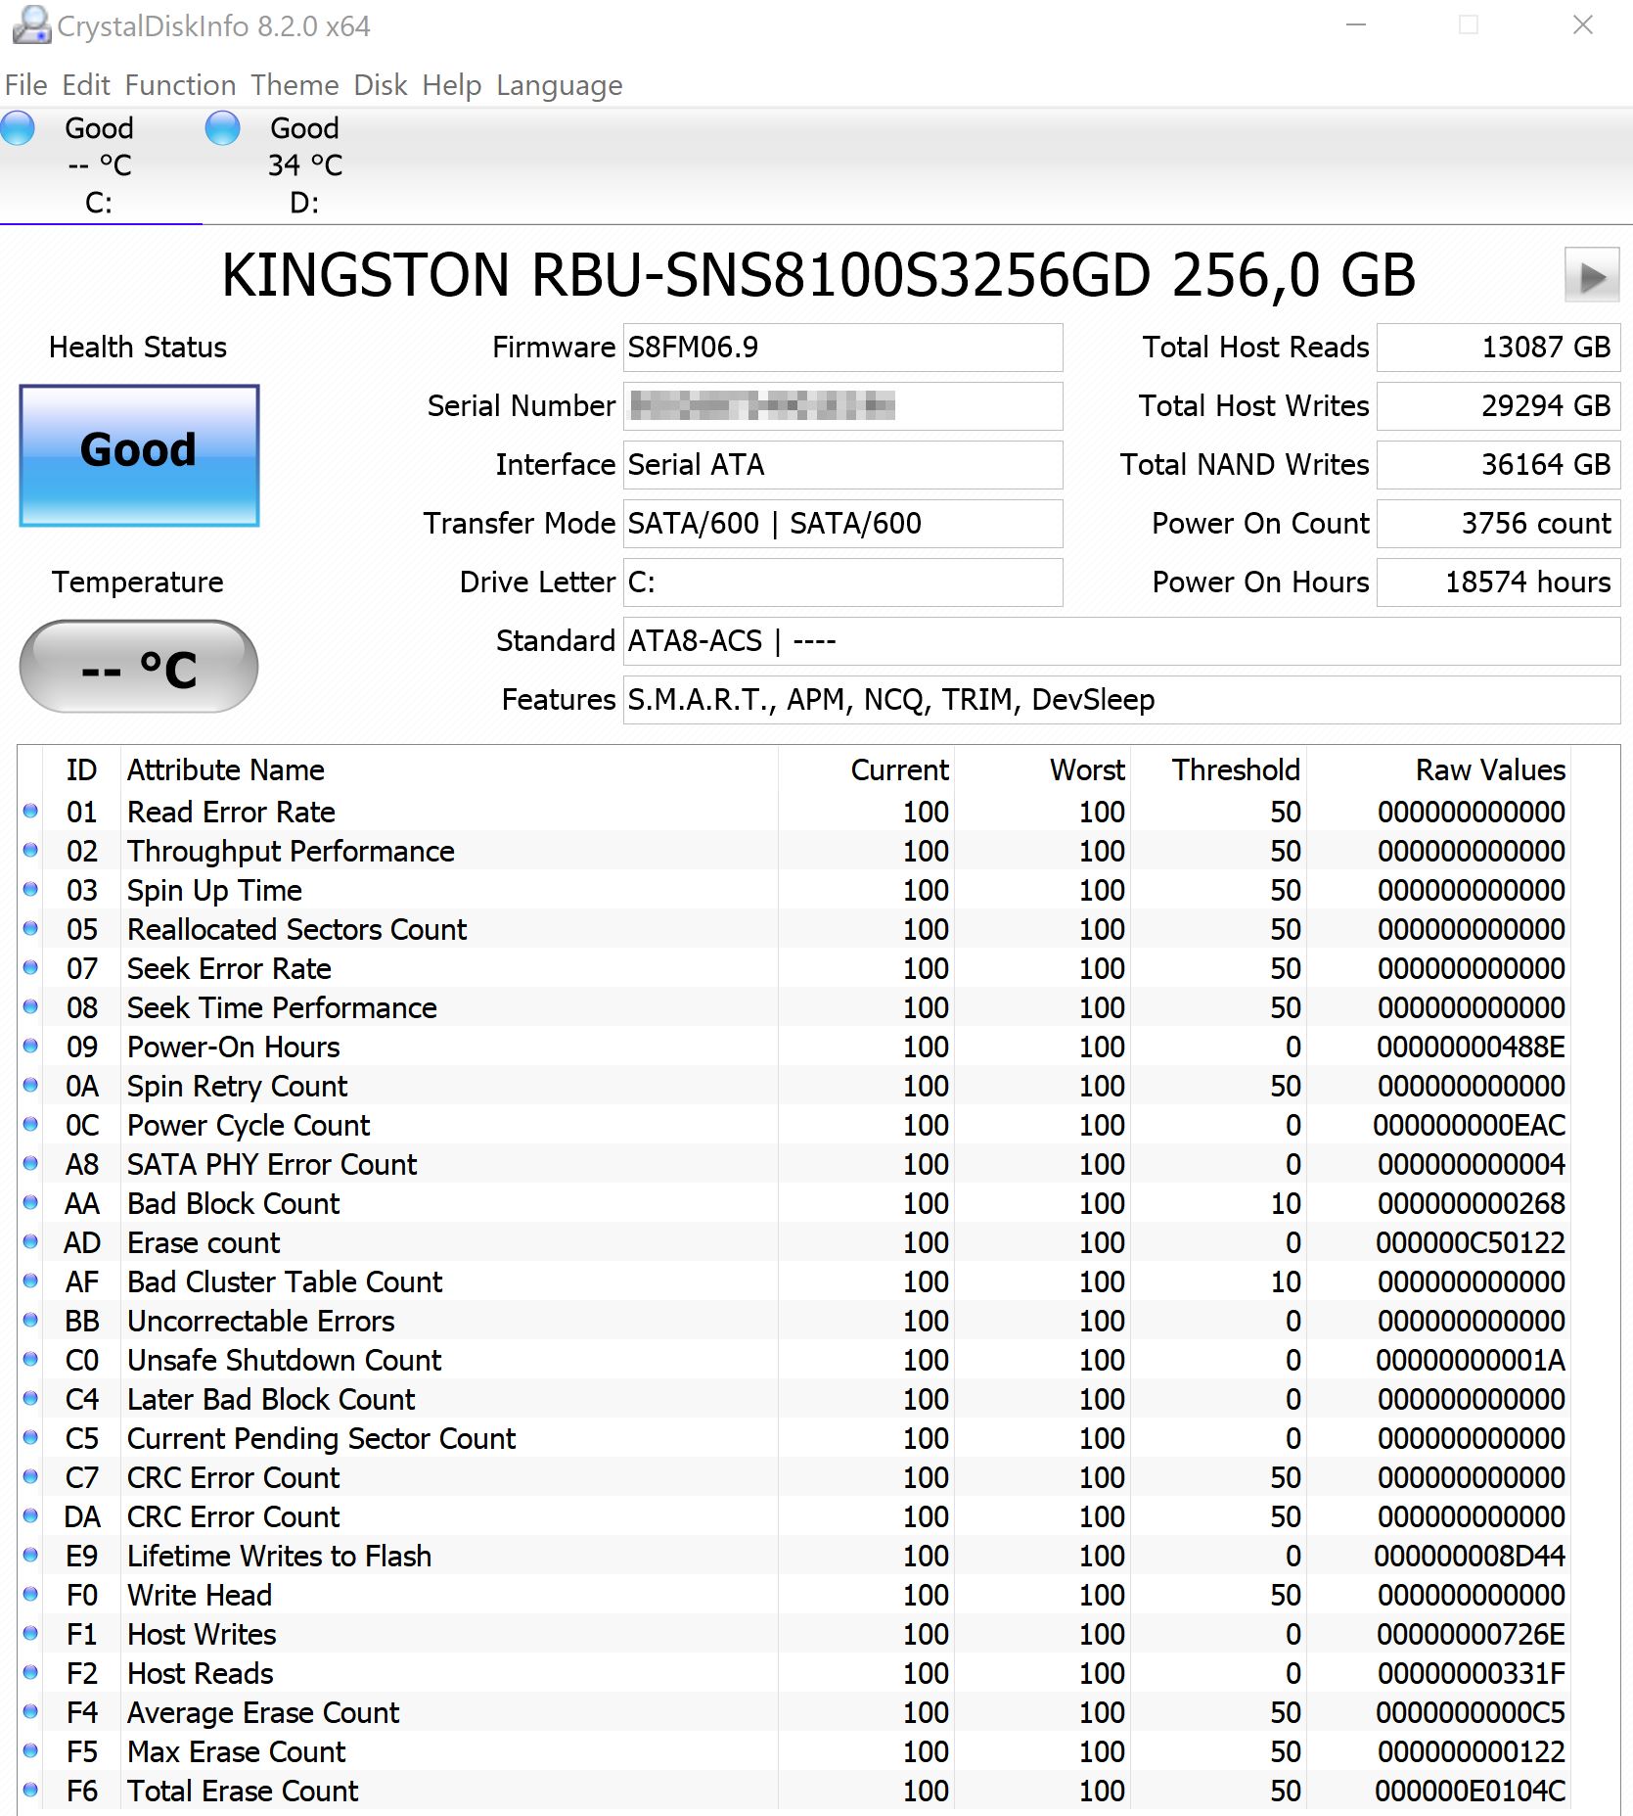Click status dot of Write Head row
Screen dimensions: 1633x1816
tap(30, 1594)
